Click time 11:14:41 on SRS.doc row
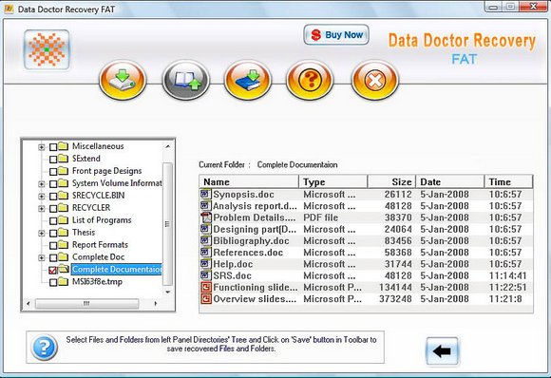Viewport: 551px width, 378px height. point(508,275)
